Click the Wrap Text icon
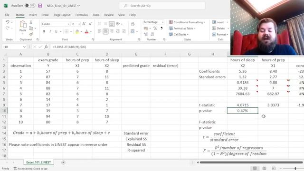304x171 pixels. tap(133, 24)
